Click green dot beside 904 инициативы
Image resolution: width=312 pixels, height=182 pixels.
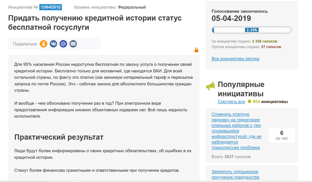pos(250,102)
